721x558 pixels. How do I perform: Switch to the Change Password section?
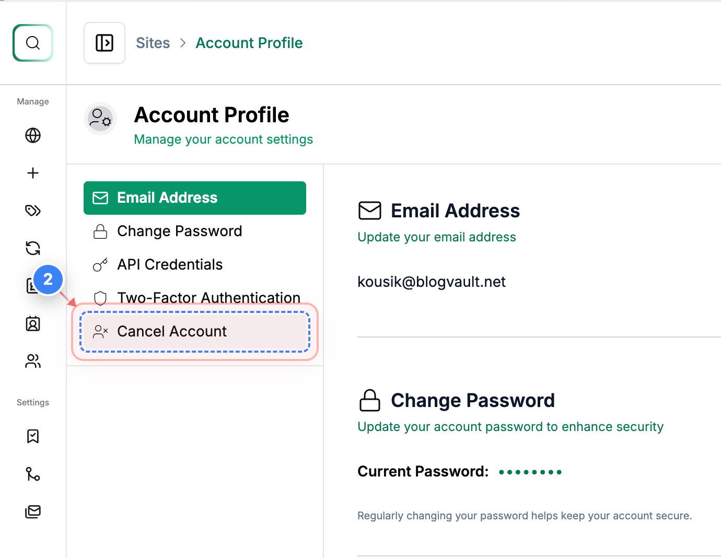coord(179,231)
